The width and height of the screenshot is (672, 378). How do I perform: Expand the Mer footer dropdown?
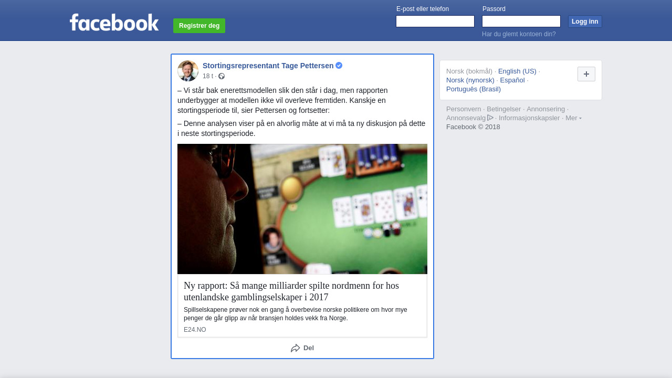click(x=573, y=118)
